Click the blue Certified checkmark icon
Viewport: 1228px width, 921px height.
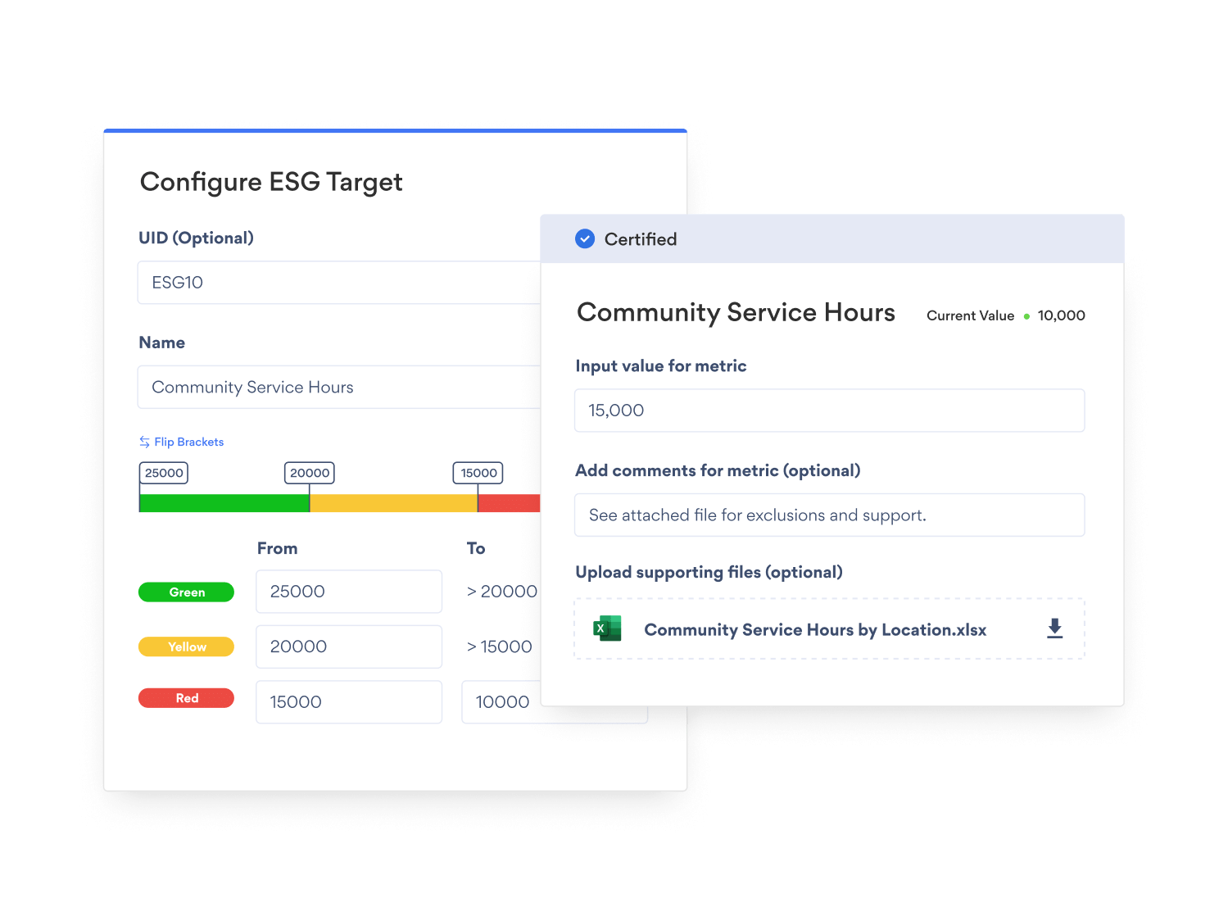(585, 239)
